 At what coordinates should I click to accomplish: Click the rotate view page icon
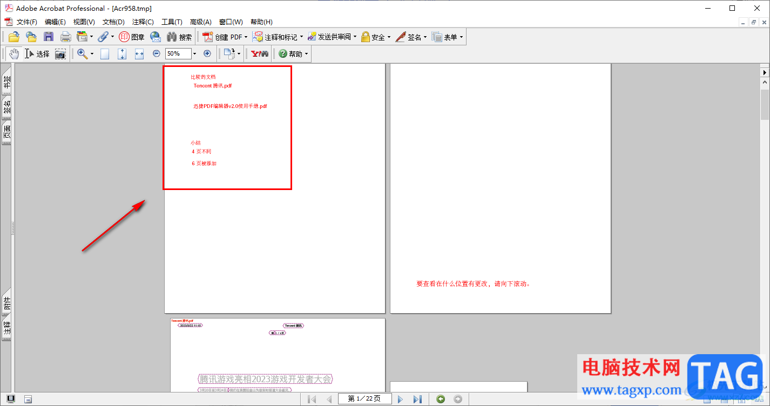[x=229, y=53]
